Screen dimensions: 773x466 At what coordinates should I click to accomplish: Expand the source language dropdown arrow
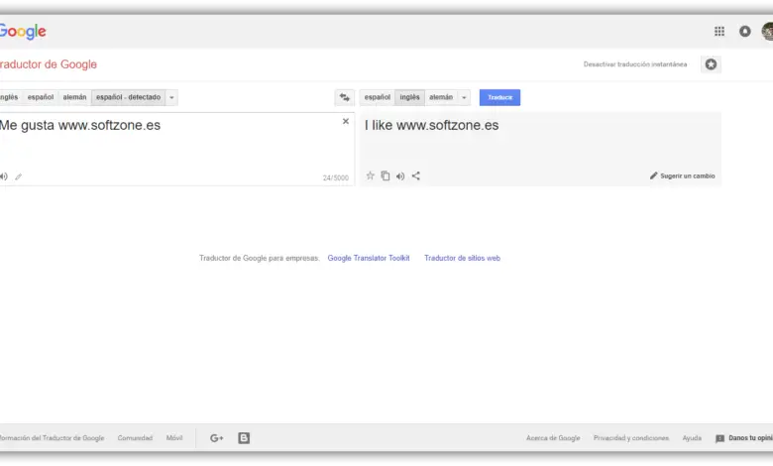171,97
